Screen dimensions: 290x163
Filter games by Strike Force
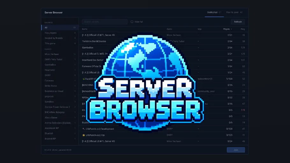(x=60, y=86)
